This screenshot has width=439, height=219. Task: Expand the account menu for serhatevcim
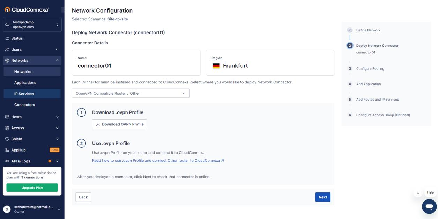(58, 209)
